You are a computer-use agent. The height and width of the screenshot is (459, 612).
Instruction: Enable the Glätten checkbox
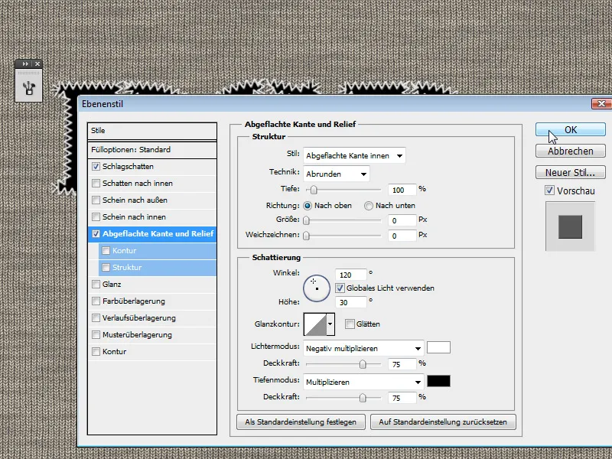[350, 324]
